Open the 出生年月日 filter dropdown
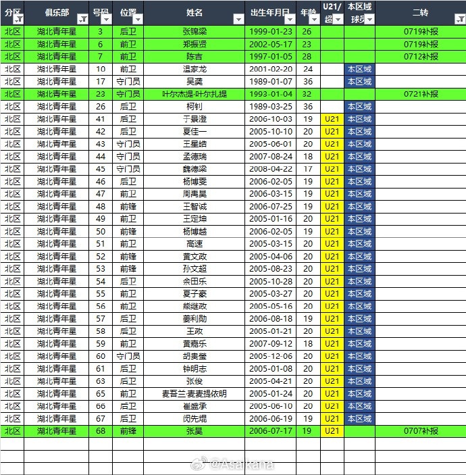This screenshot has width=466, height=475. 289,20
